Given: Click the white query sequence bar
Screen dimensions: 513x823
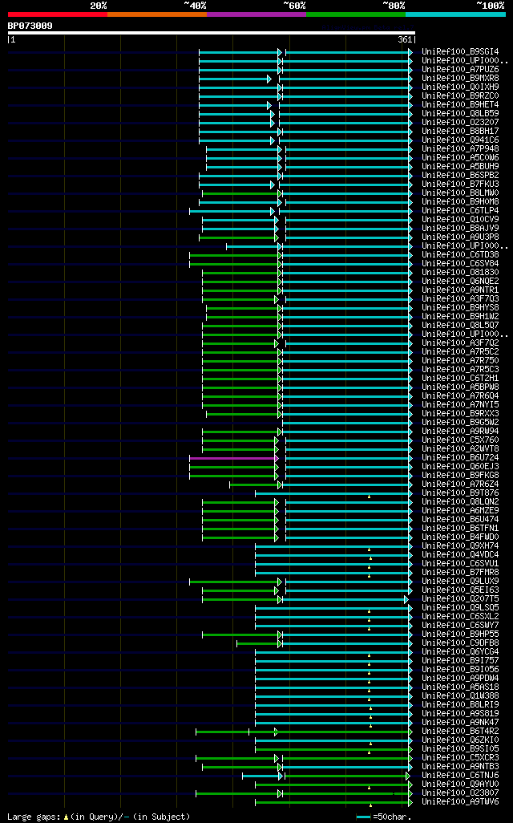Looking at the screenshot, I should click(212, 33).
